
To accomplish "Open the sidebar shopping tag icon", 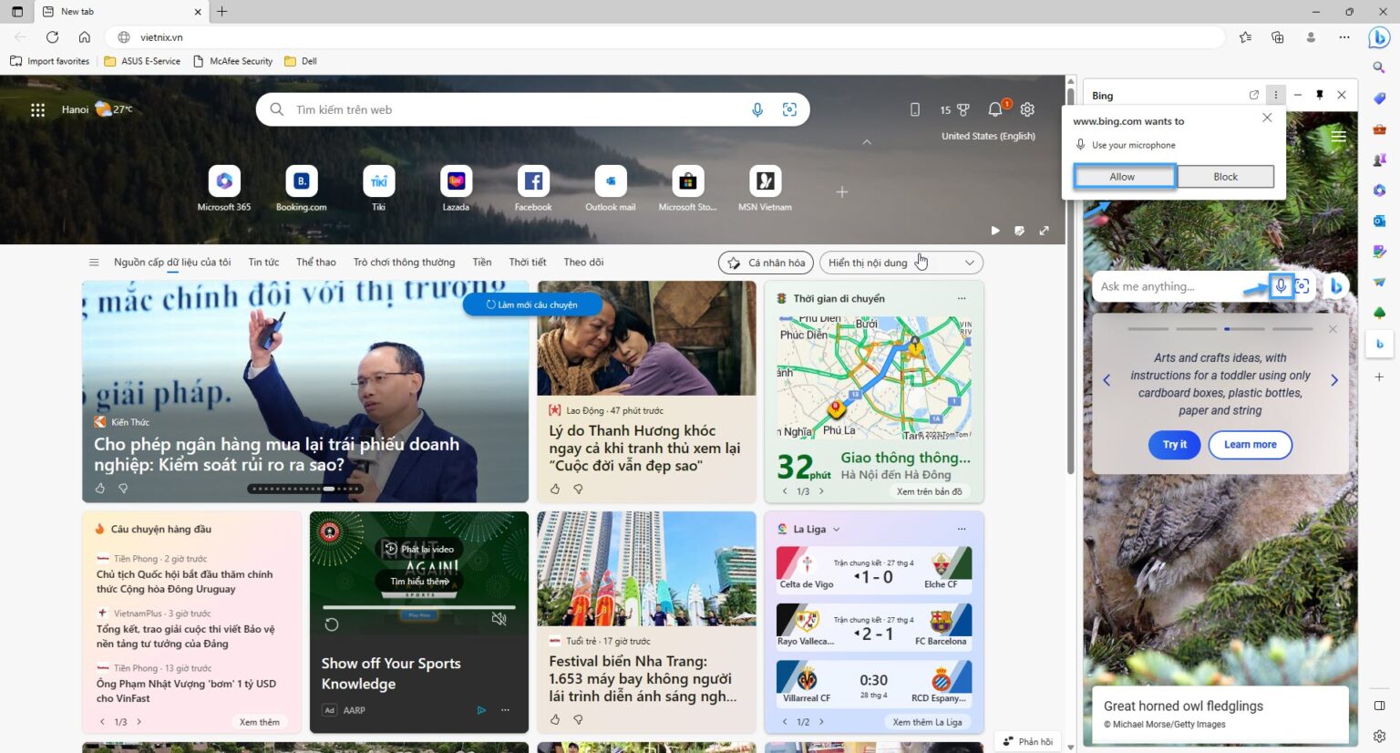I will tap(1379, 100).
